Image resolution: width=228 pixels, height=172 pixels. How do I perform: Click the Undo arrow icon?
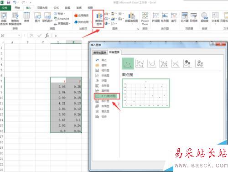pyautogui.click(x=15, y=2)
